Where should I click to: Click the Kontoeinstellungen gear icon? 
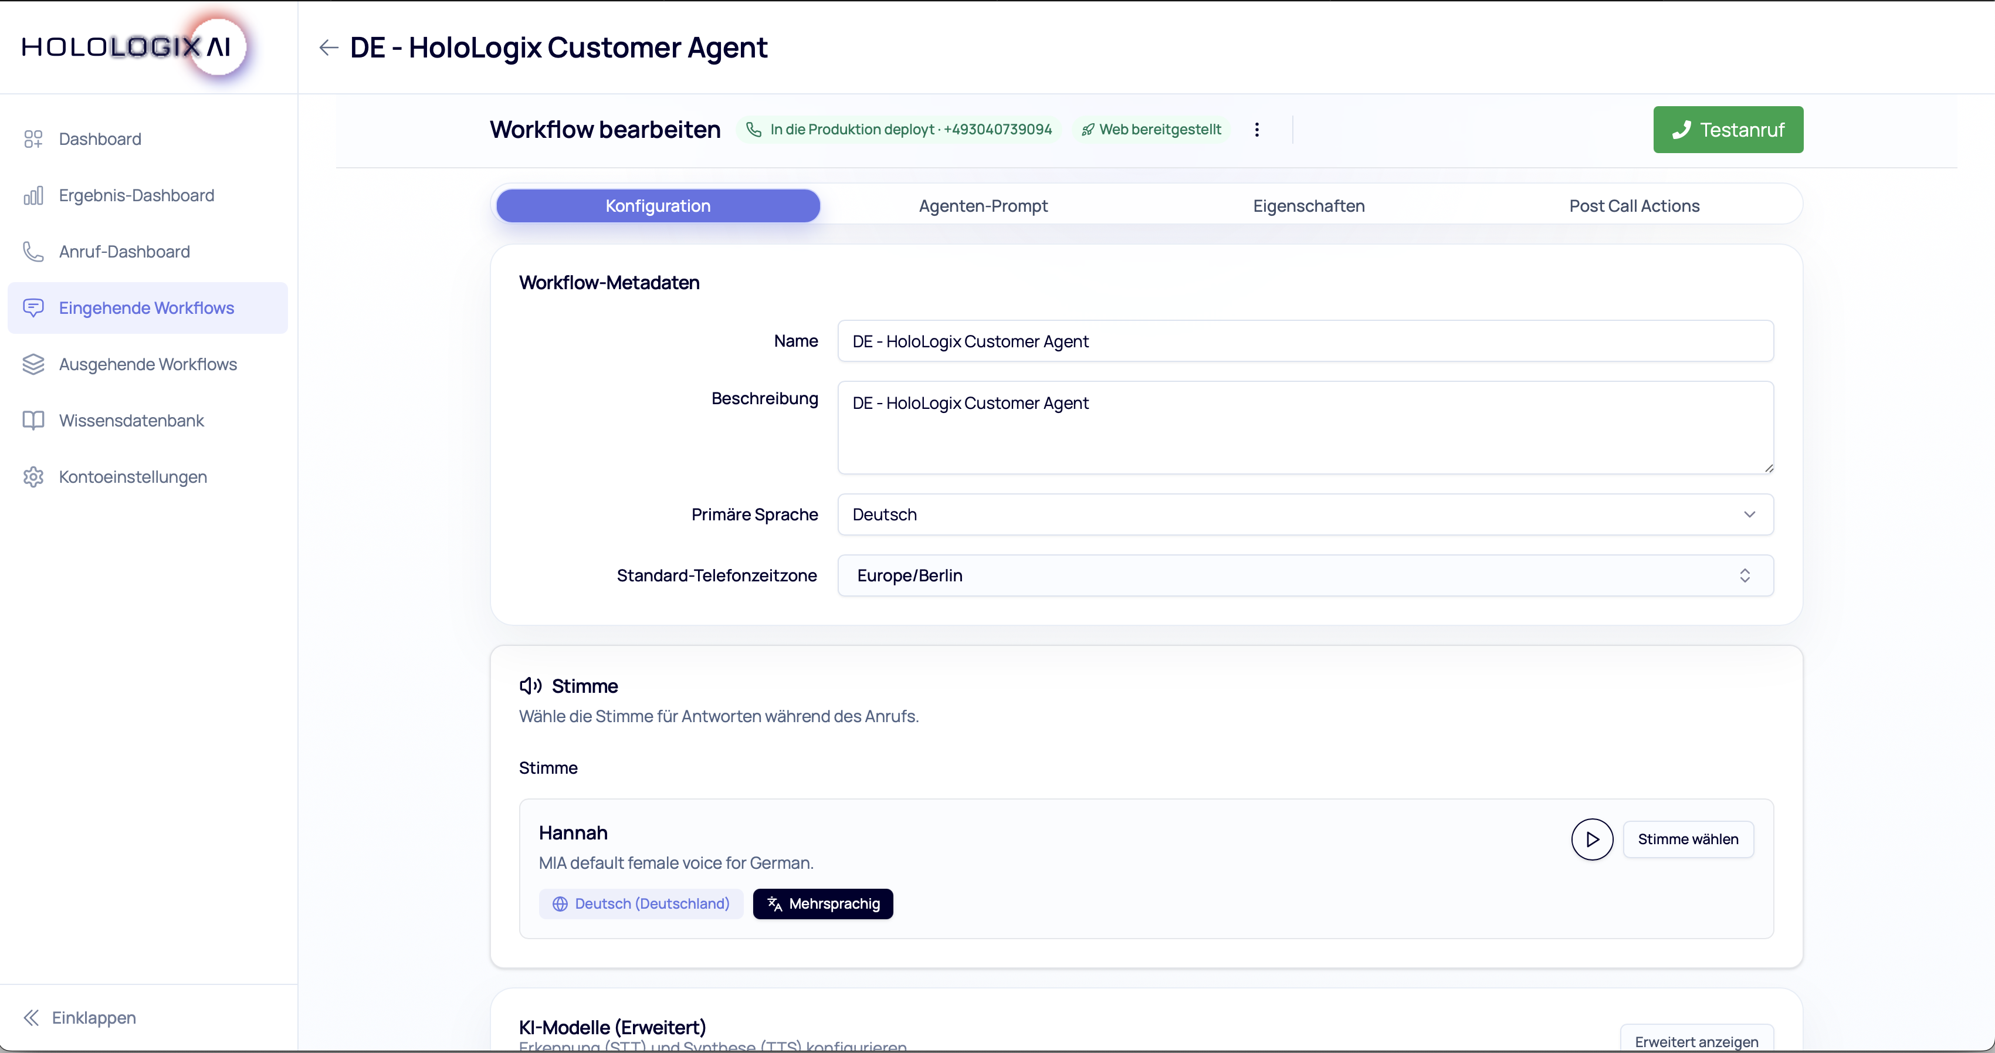32,477
